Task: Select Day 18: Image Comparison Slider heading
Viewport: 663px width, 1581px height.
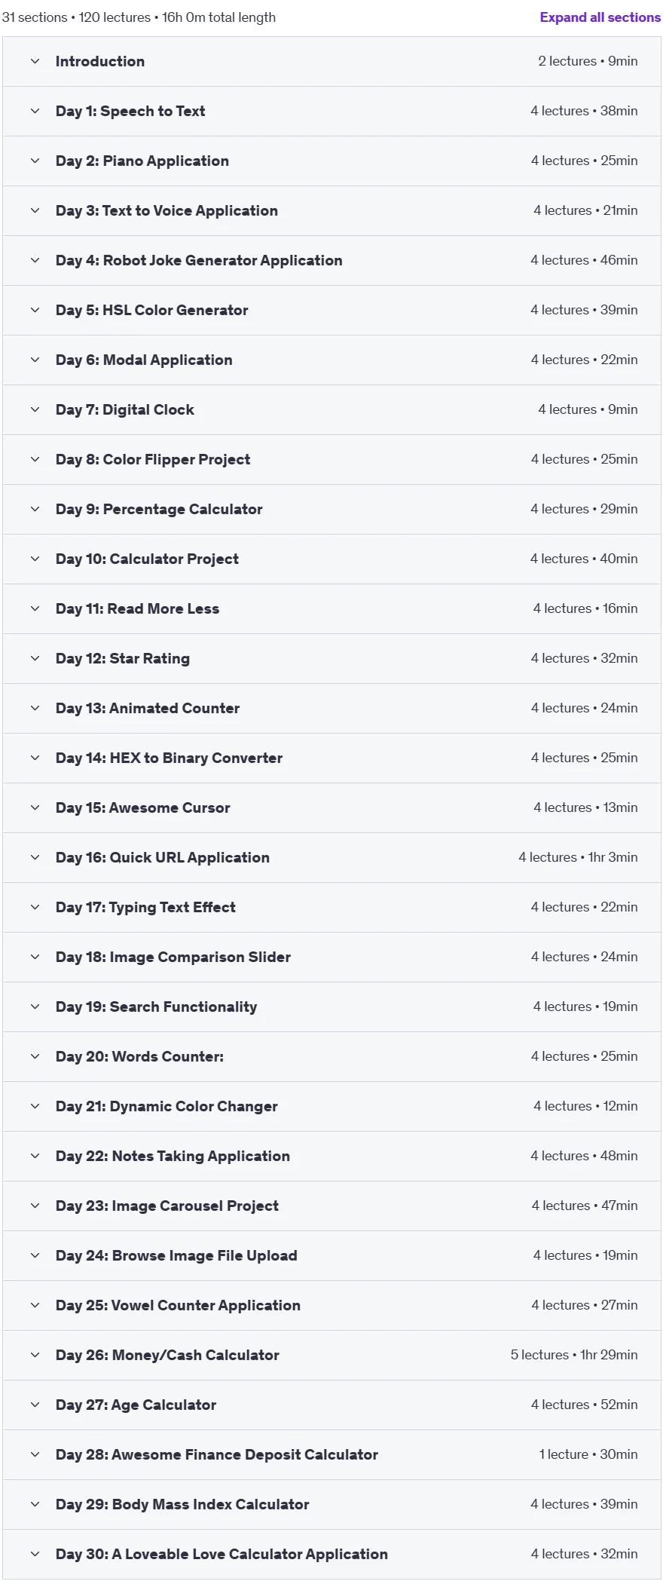Action: (173, 957)
